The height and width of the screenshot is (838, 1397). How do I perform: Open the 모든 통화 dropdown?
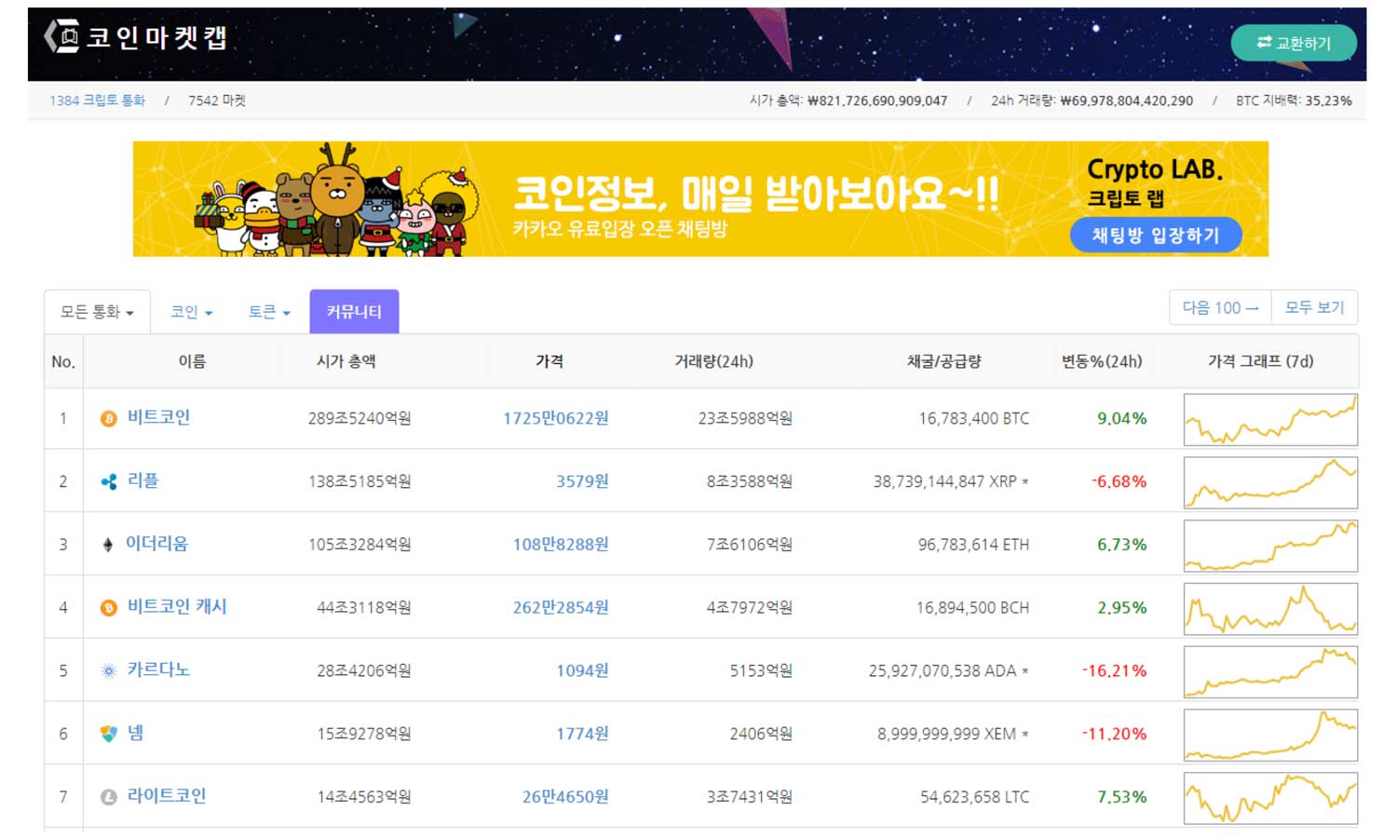pyautogui.click(x=96, y=311)
